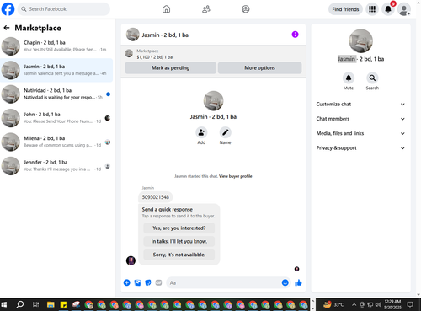Viewport: 421px width, 311px height.
Task: Click the Find friends button
Action: pyautogui.click(x=345, y=9)
